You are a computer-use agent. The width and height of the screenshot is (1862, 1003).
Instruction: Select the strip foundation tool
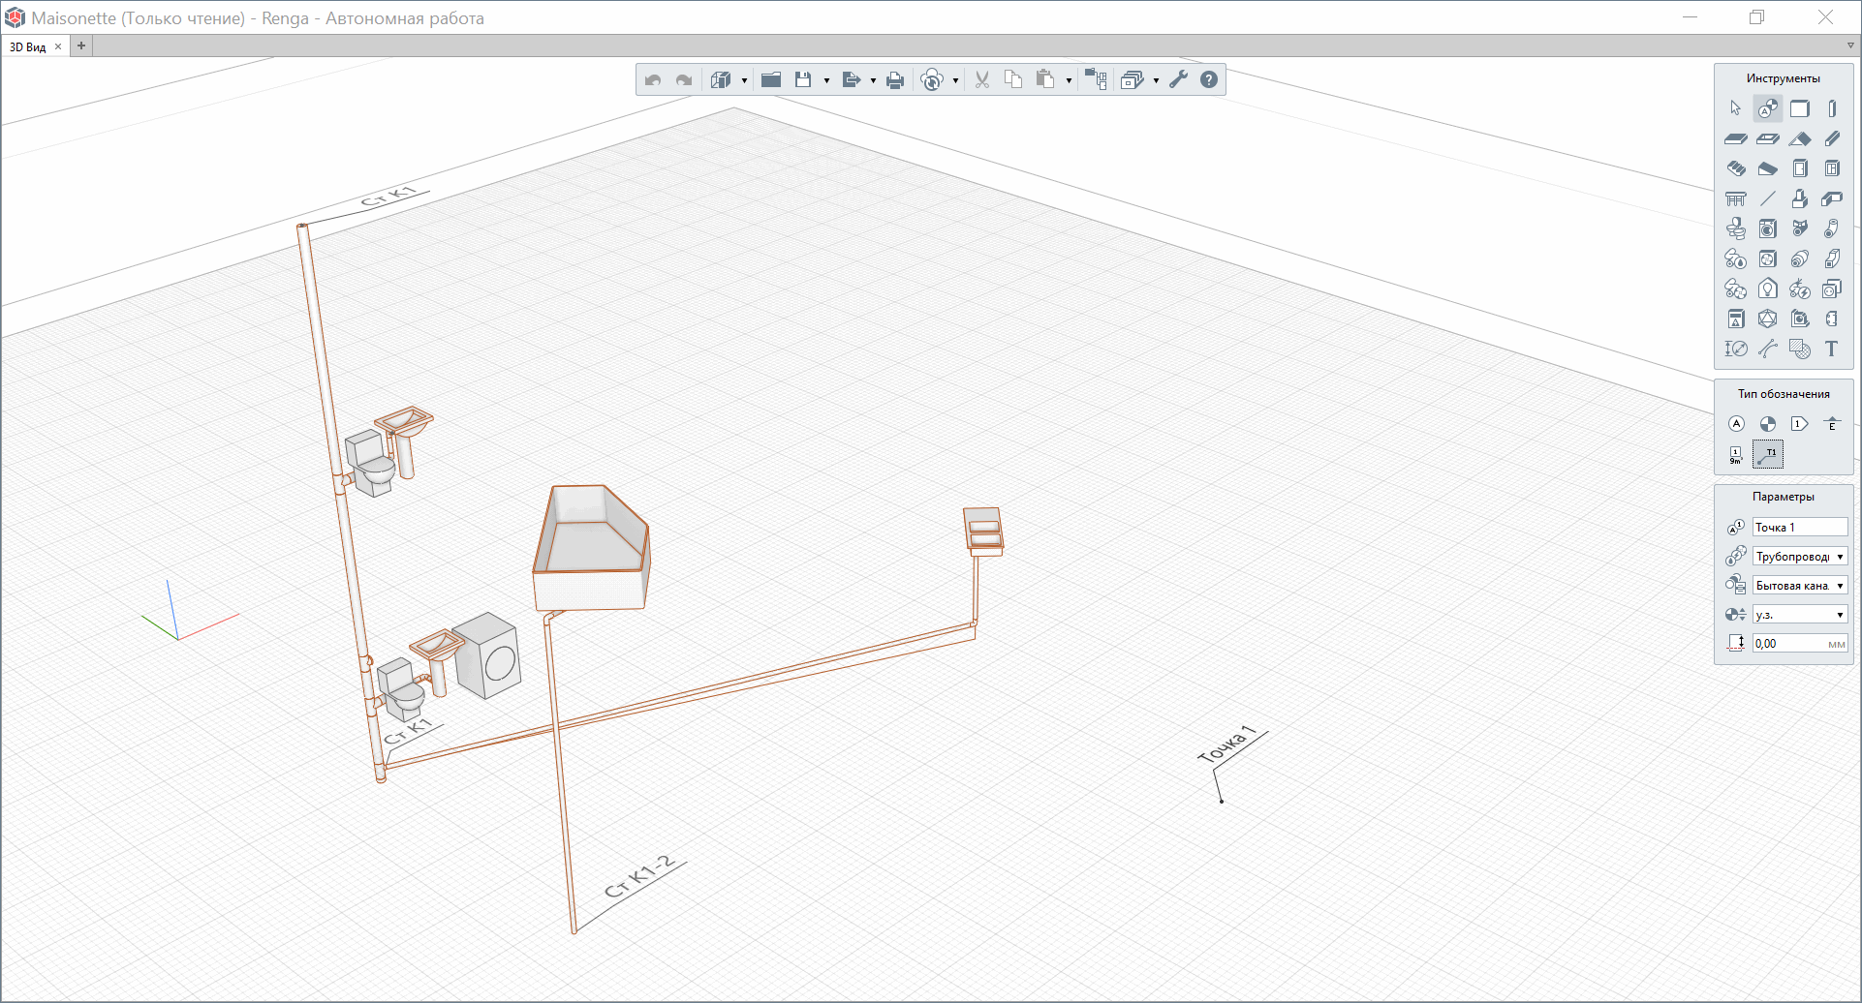click(1832, 198)
